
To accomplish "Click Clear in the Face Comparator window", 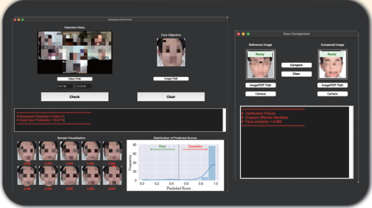I will [x=296, y=74].
